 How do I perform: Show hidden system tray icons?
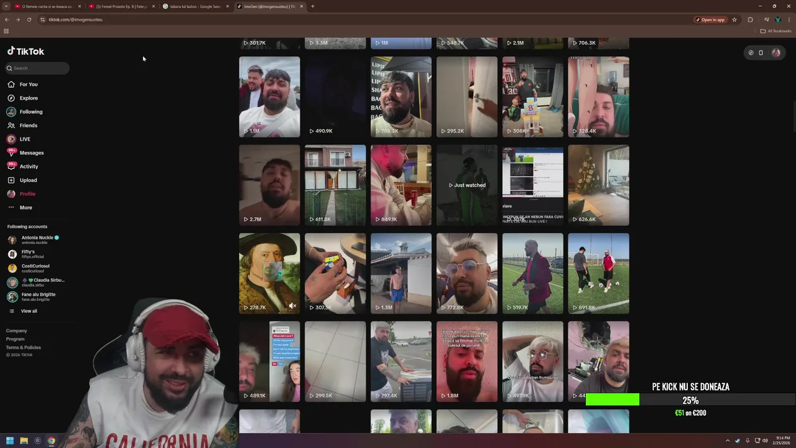pos(728,441)
